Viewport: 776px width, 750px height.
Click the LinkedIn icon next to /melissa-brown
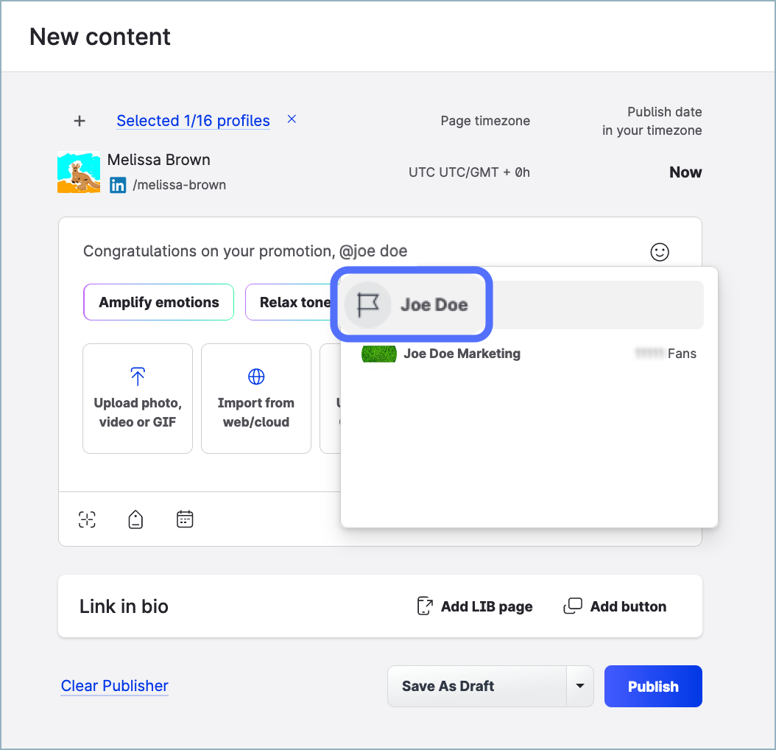pos(118,186)
